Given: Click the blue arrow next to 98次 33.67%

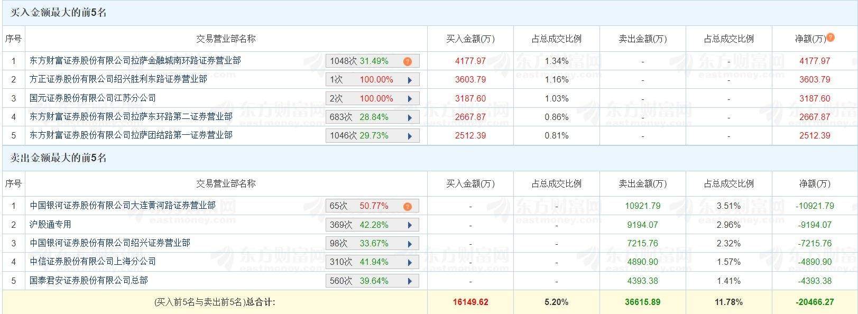Looking at the screenshot, I should coord(410,244).
